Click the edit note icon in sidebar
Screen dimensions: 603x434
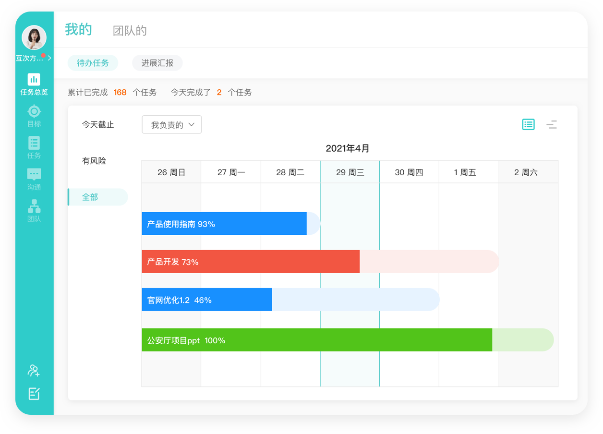34,394
